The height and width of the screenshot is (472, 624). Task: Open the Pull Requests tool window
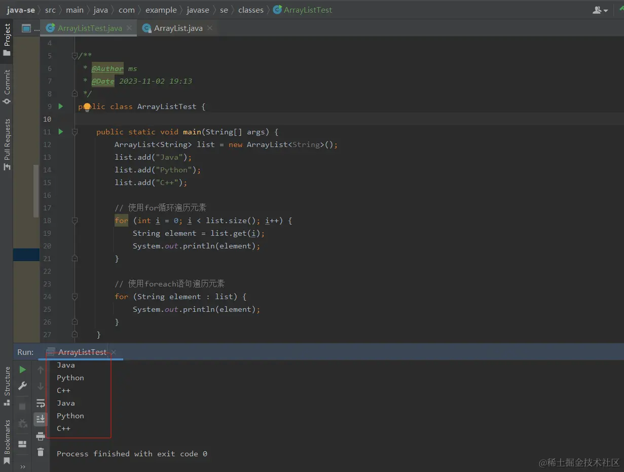7,144
